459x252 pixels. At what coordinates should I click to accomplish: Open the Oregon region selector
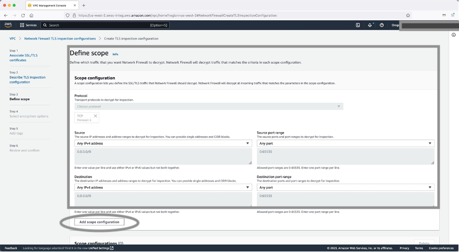pyautogui.click(x=395, y=25)
